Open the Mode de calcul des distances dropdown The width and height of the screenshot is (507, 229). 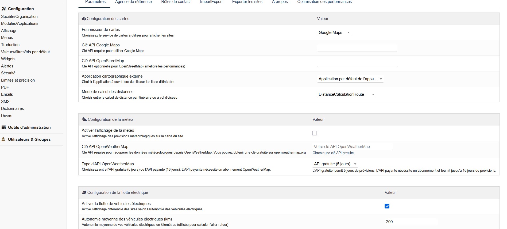[346, 94]
